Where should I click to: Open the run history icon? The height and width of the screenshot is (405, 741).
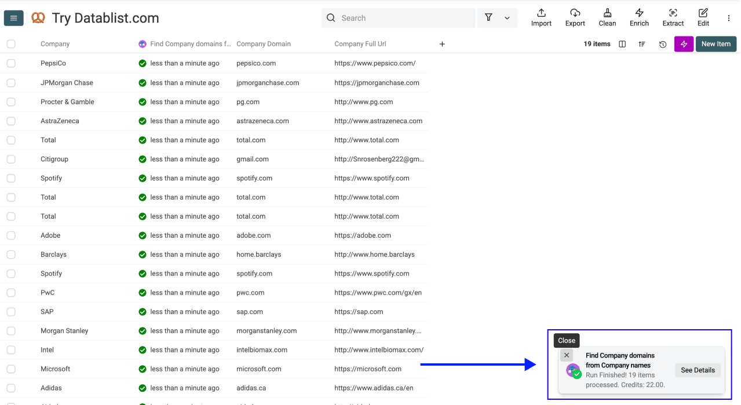click(662, 43)
